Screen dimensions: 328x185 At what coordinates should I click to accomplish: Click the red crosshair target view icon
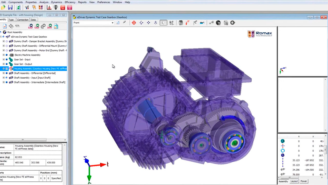(134, 23)
